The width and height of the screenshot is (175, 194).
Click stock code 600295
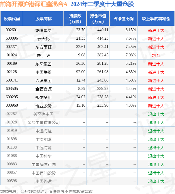12,97
